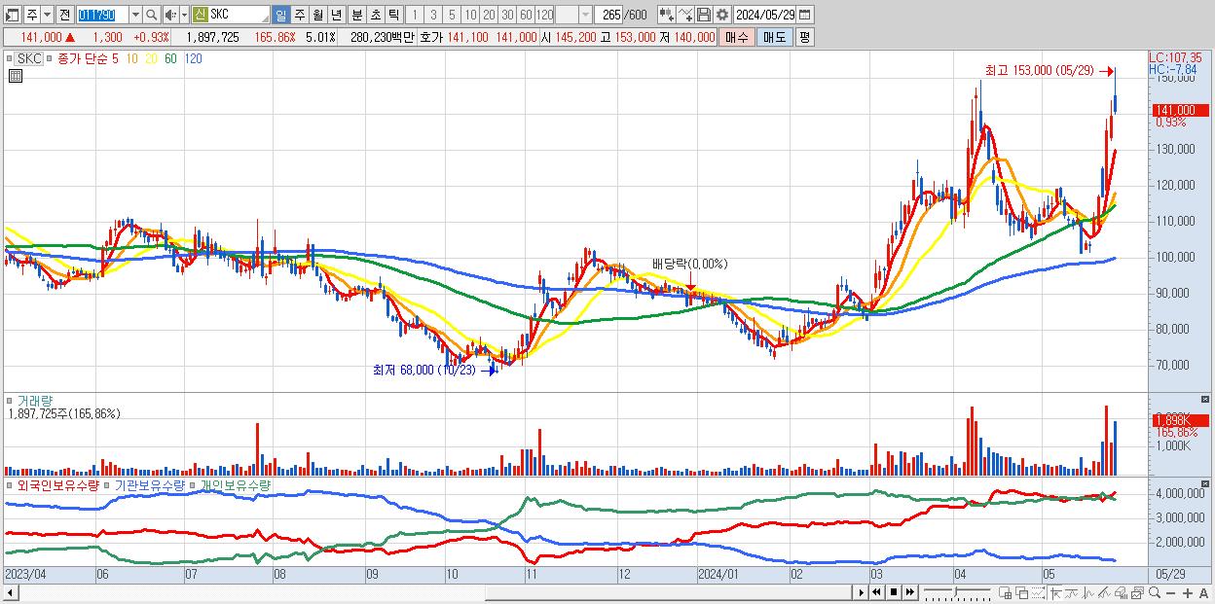Zoom in chart with plus icon
The height and width of the screenshot is (604, 1215).
(1188, 593)
